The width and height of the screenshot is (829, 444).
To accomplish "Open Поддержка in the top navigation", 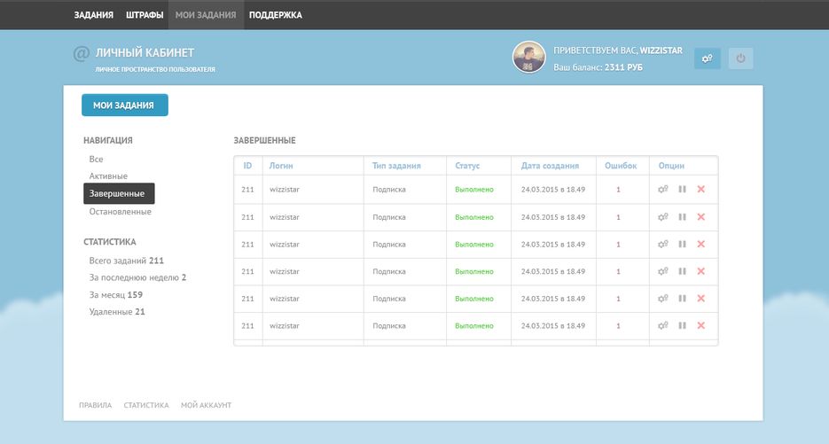I will [275, 15].
